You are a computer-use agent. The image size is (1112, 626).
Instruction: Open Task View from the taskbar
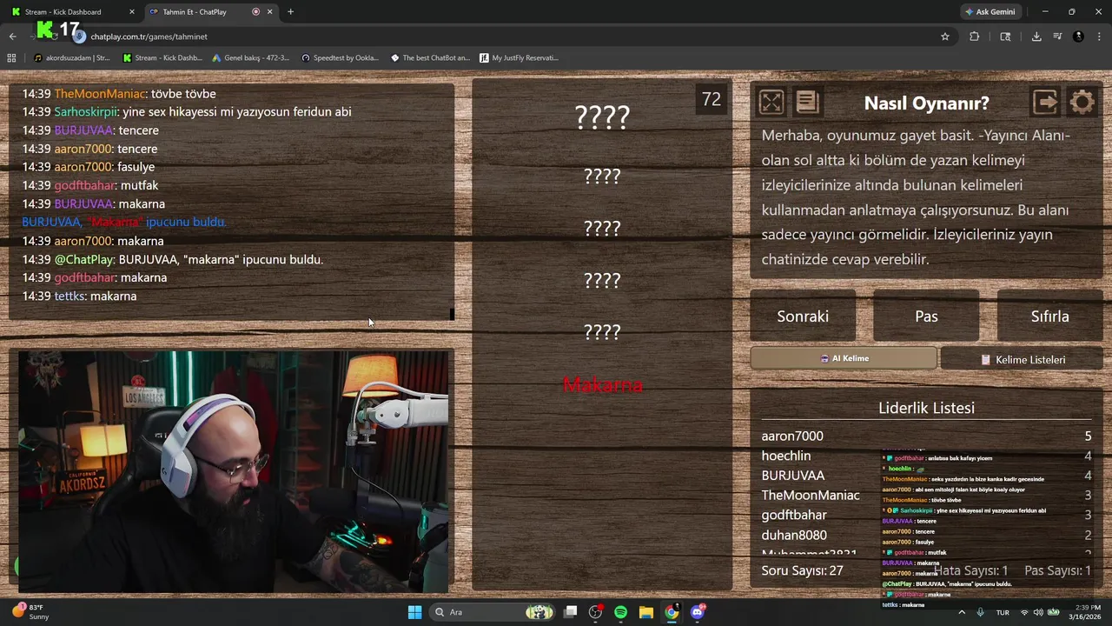click(x=570, y=612)
